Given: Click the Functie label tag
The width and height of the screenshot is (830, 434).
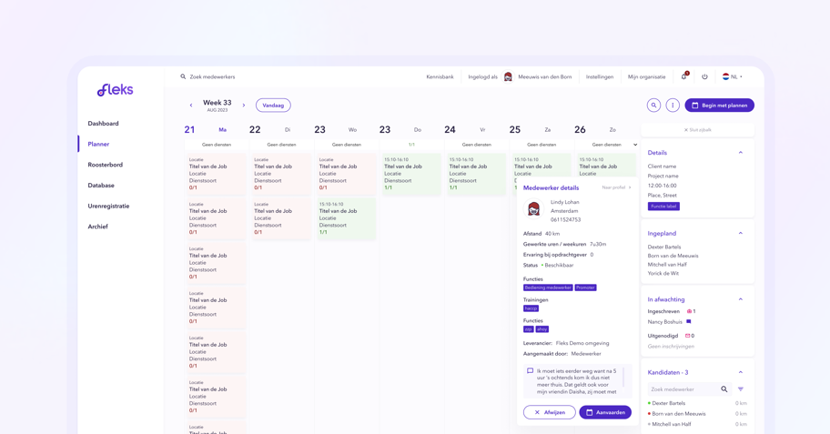Looking at the screenshot, I should (663, 207).
